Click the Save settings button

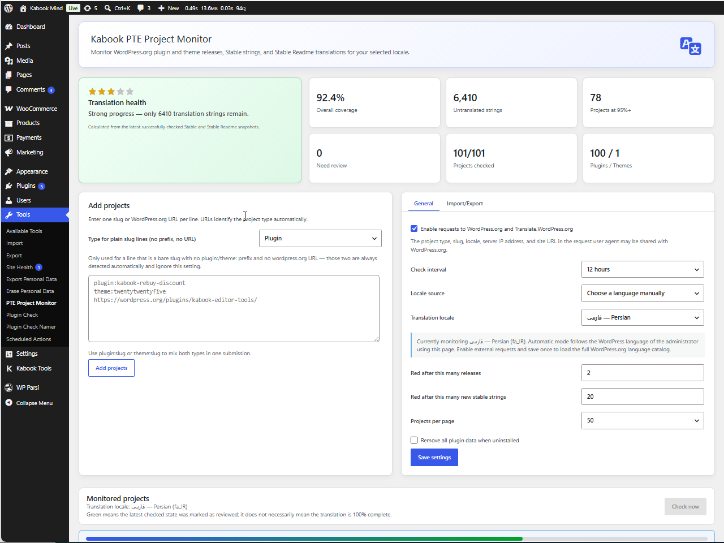click(x=434, y=457)
